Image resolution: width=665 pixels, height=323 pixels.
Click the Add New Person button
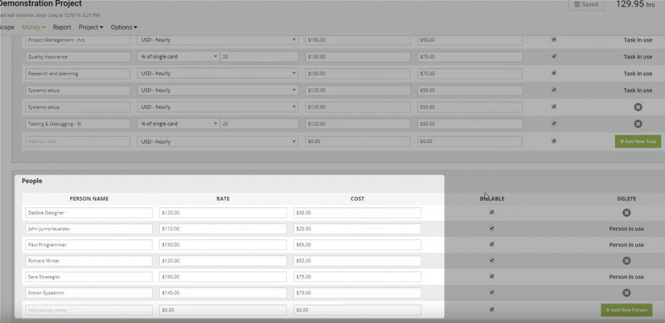point(627,310)
